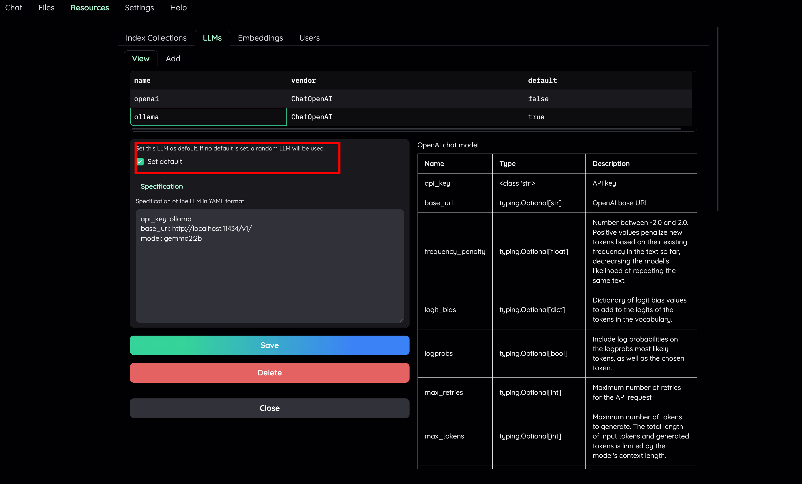Highlight the Resources menu item

coord(90,7)
